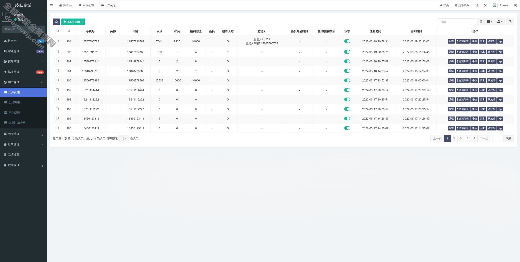Click the Admin avatar in top bar
Image resolution: width=520 pixels, height=262 pixels.
[x=495, y=5]
